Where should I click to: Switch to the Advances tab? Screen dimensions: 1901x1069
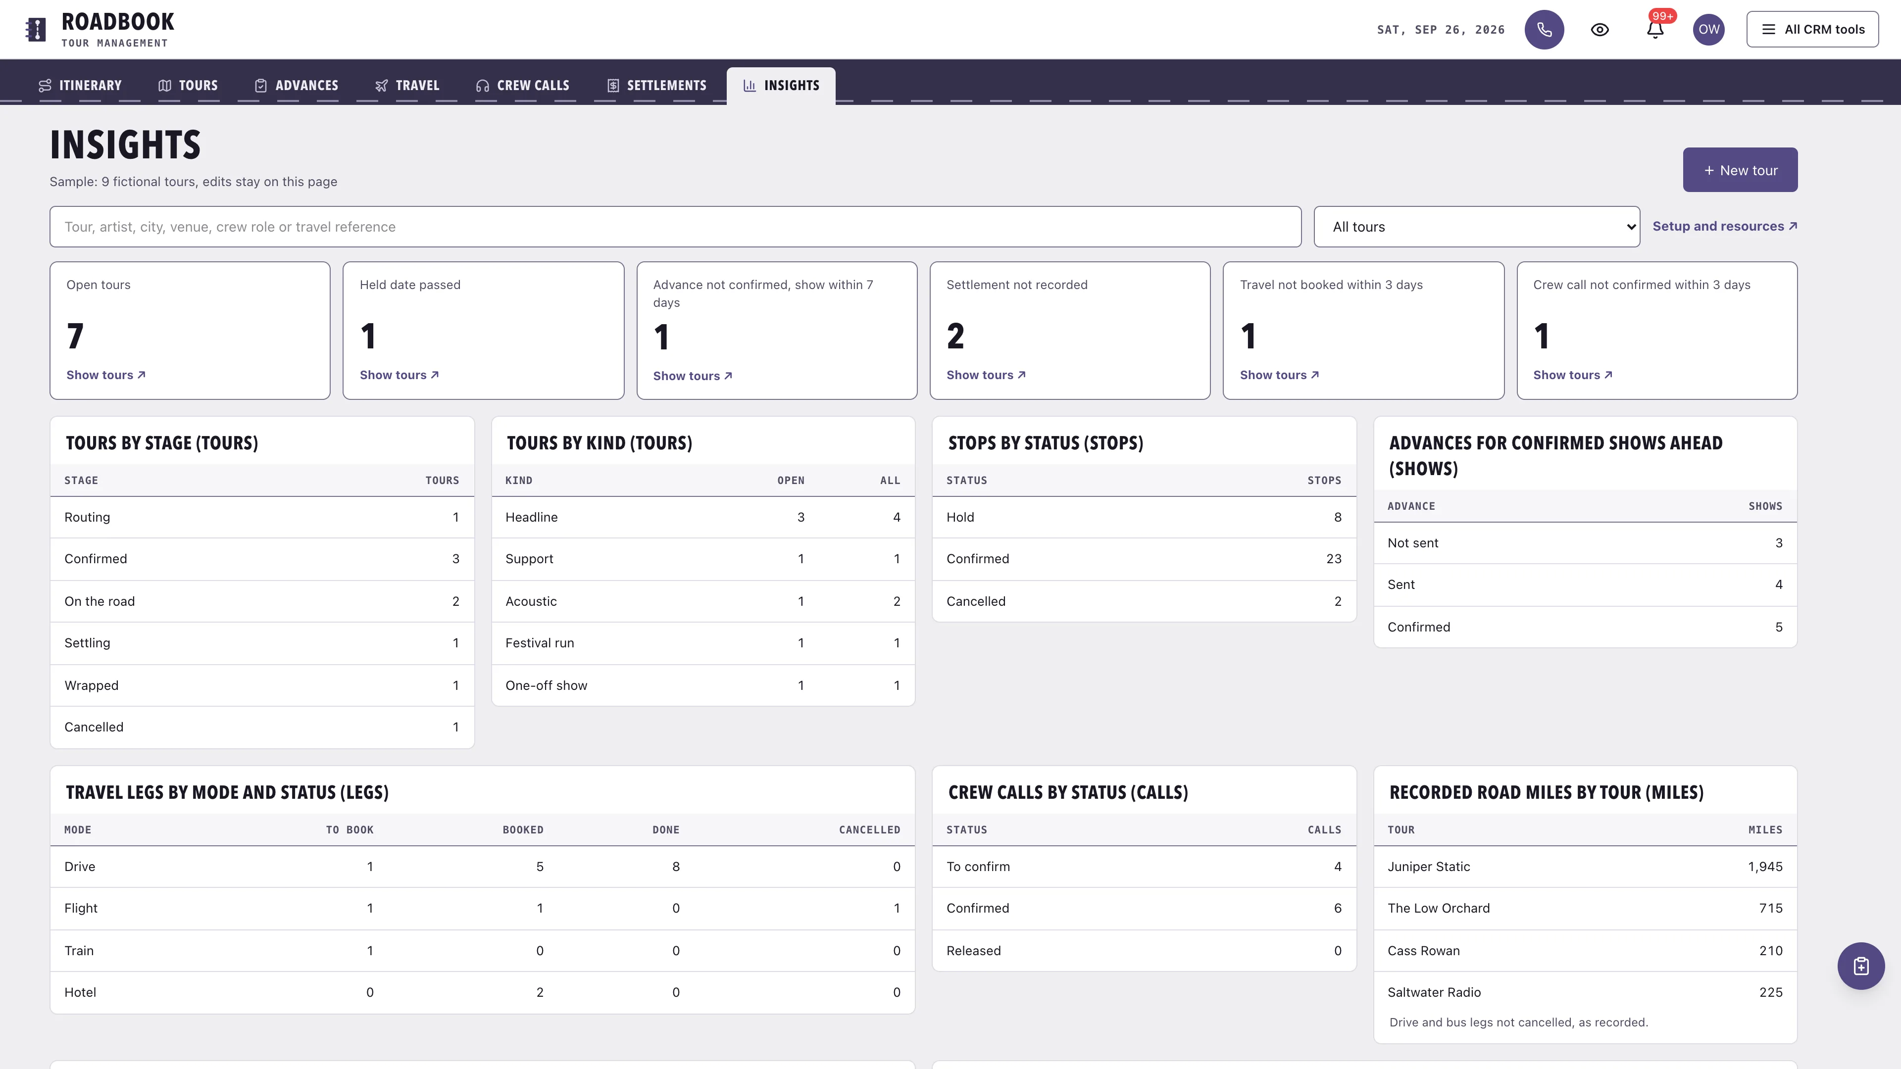(x=296, y=86)
